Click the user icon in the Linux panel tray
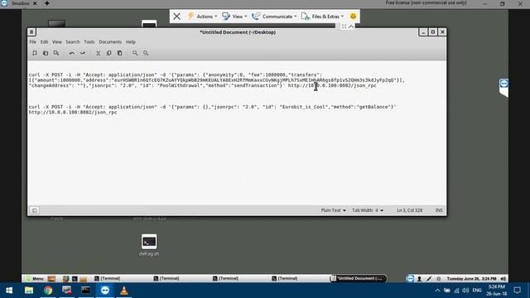 point(420,279)
